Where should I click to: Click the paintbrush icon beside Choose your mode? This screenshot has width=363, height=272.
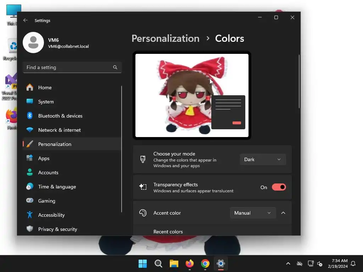(143, 159)
